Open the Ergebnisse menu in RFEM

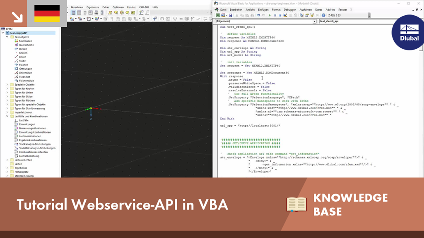pyautogui.click(x=92, y=7)
